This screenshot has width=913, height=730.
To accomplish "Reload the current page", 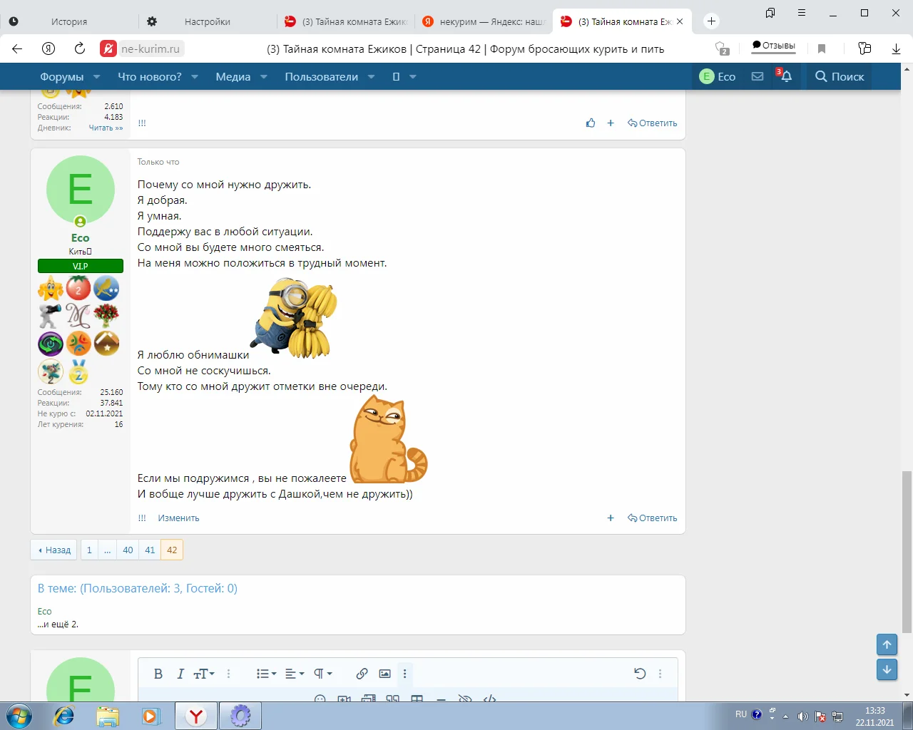I will [x=80, y=48].
